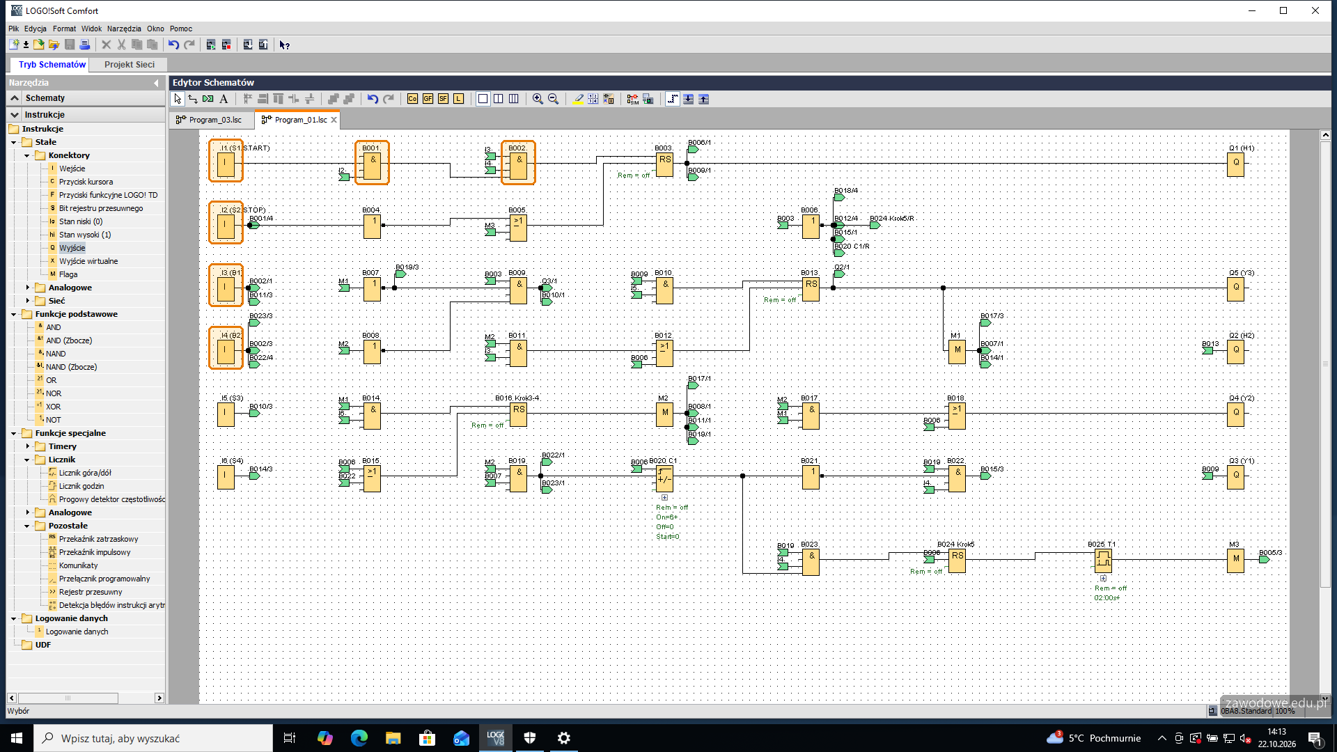Open the Edycja menu

[36, 29]
